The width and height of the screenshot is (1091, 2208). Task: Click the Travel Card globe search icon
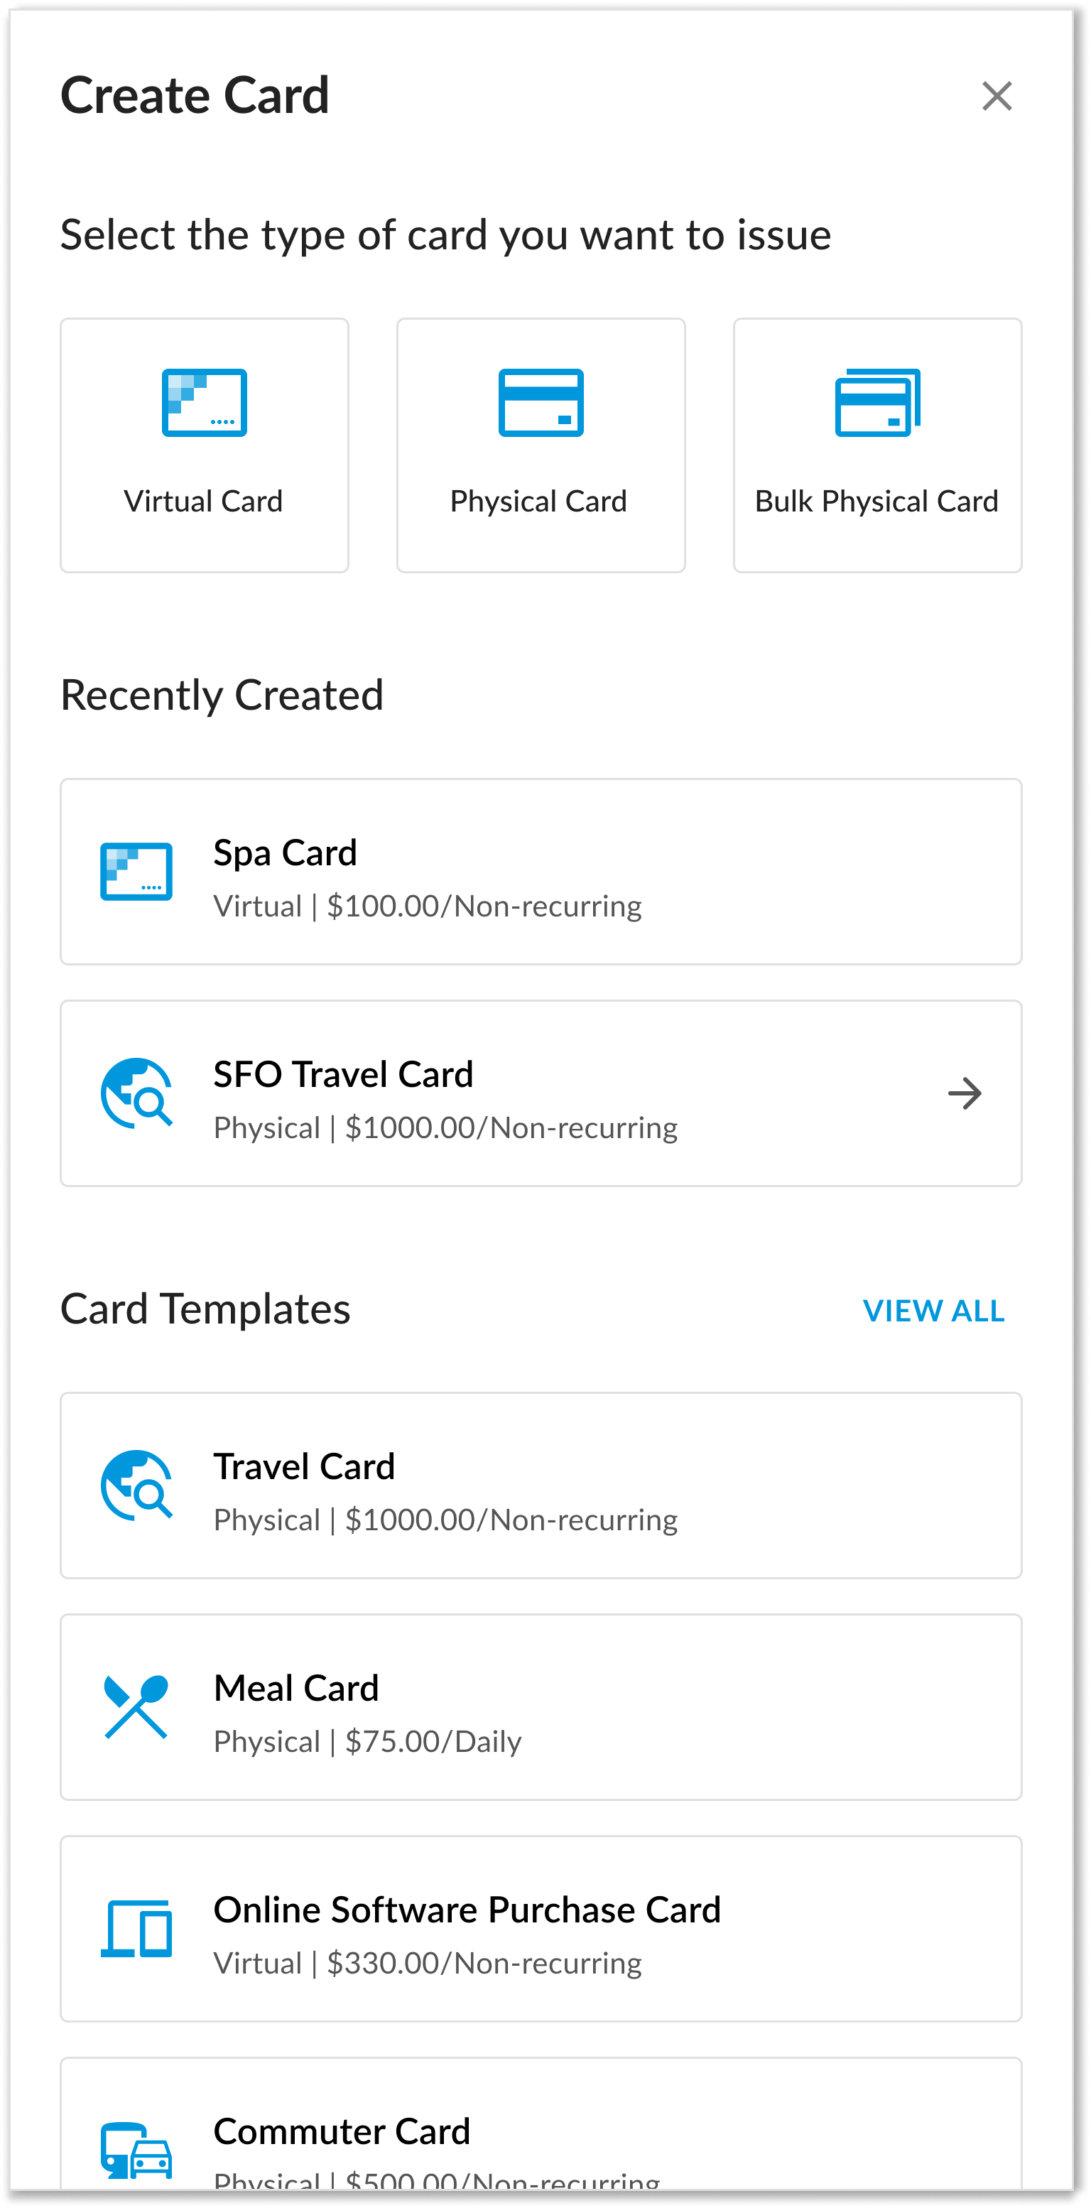[x=136, y=1485]
